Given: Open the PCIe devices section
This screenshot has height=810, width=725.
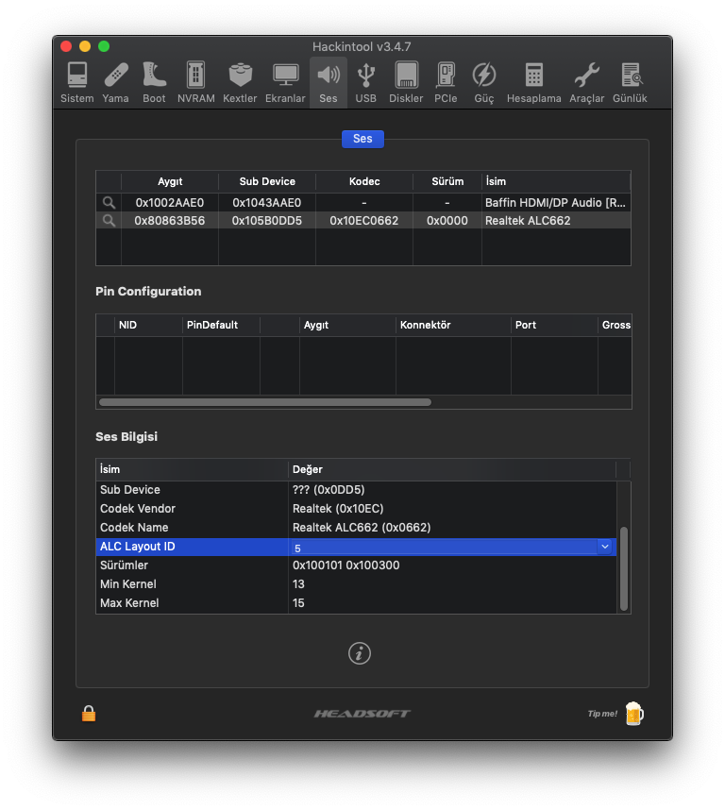Looking at the screenshot, I should pyautogui.click(x=446, y=82).
